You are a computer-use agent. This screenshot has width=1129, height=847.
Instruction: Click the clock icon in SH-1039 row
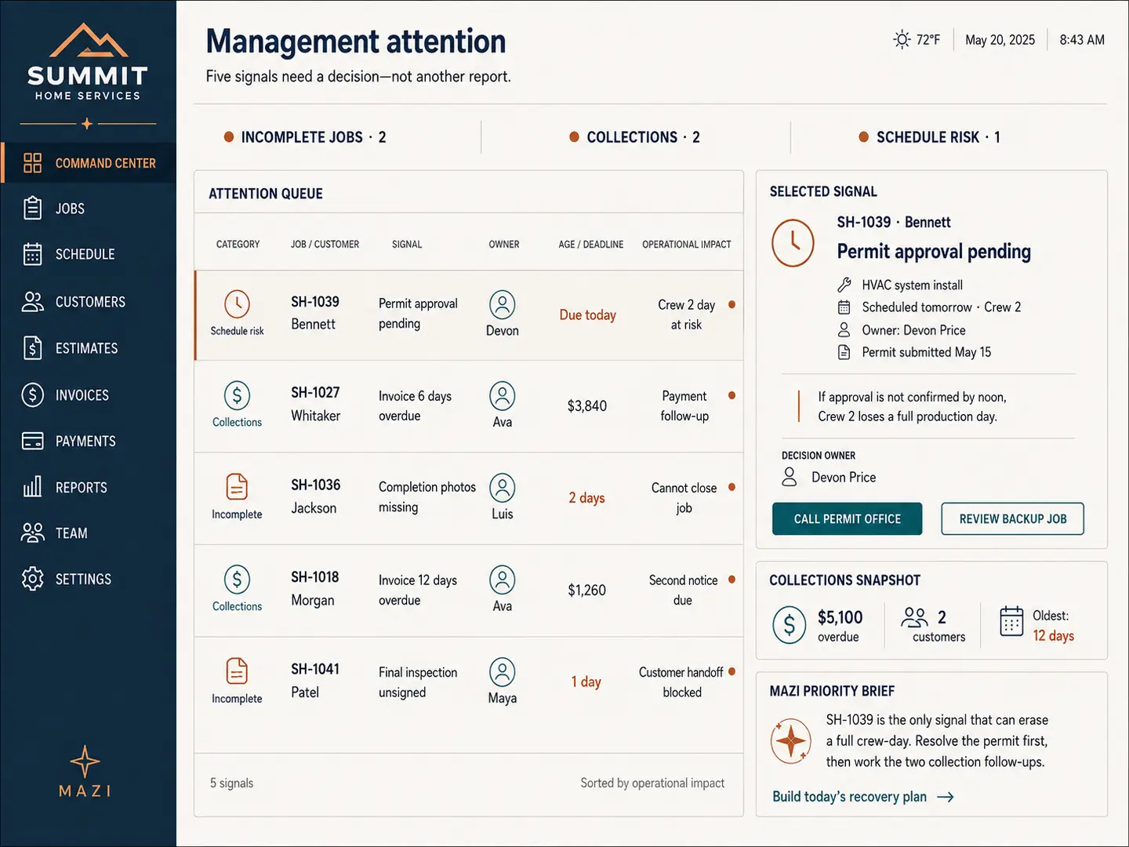coord(237,304)
